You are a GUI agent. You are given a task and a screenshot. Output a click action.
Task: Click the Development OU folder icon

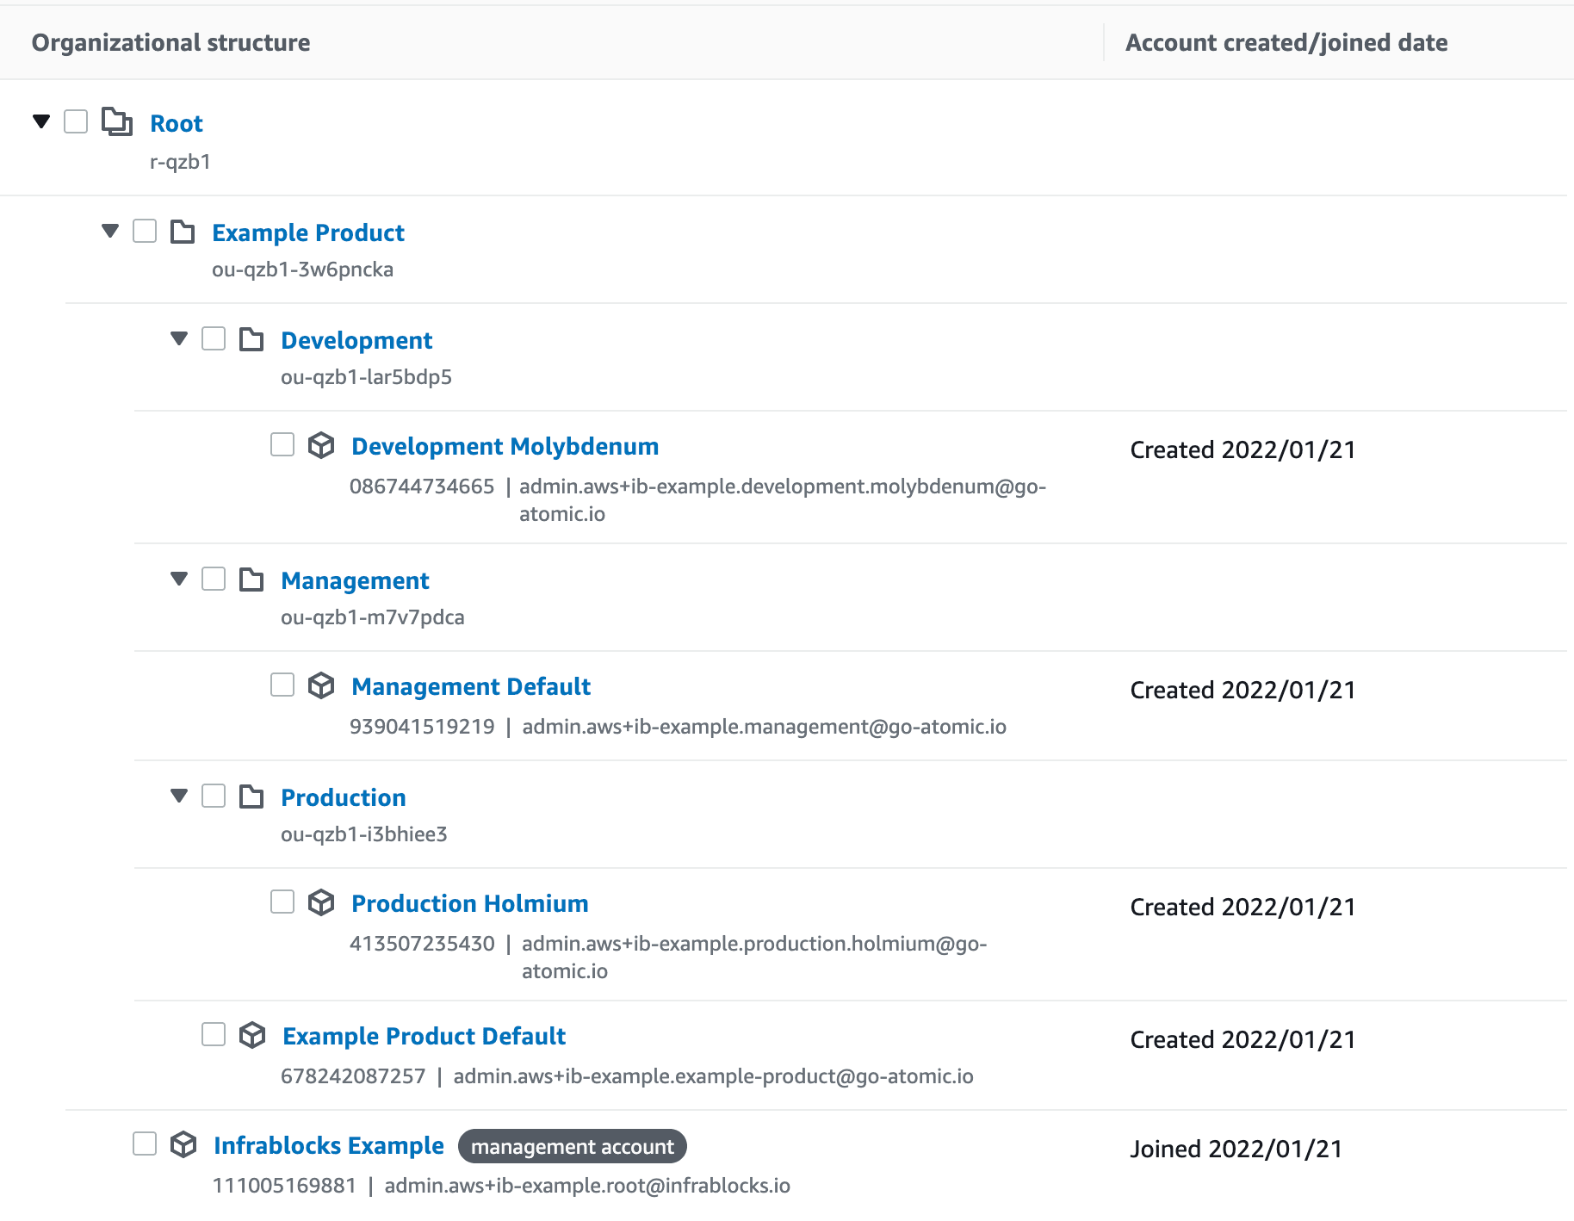click(x=251, y=339)
